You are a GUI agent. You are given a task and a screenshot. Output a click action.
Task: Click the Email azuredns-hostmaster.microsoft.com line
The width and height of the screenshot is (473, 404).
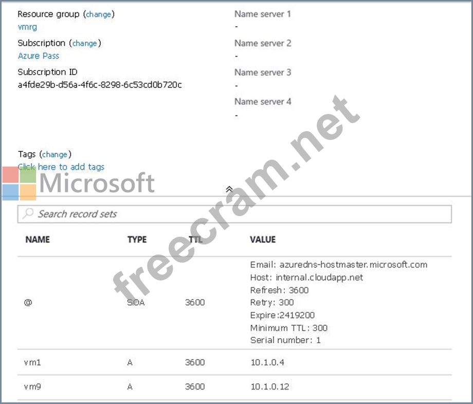coord(339,265)
